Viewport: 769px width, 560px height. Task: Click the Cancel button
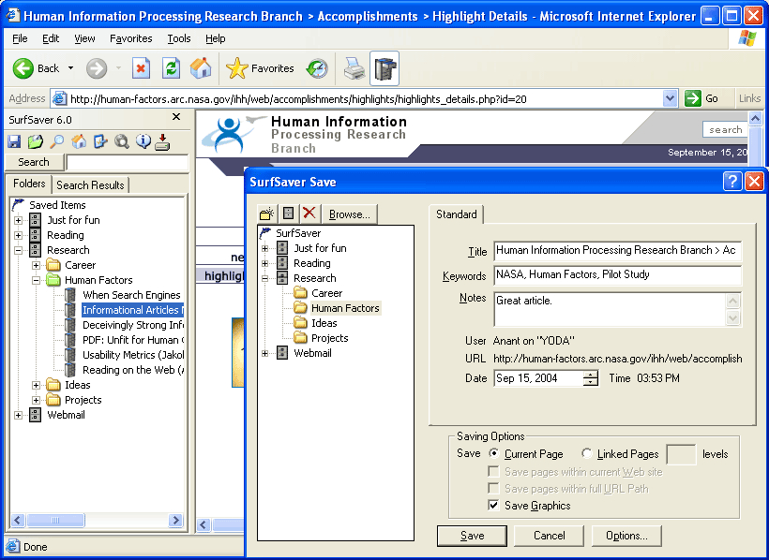point(550,536)
